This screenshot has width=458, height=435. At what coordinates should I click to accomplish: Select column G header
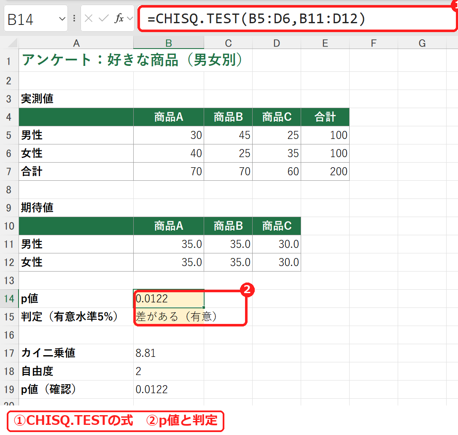pyautogui.click(x=422, y=43)
